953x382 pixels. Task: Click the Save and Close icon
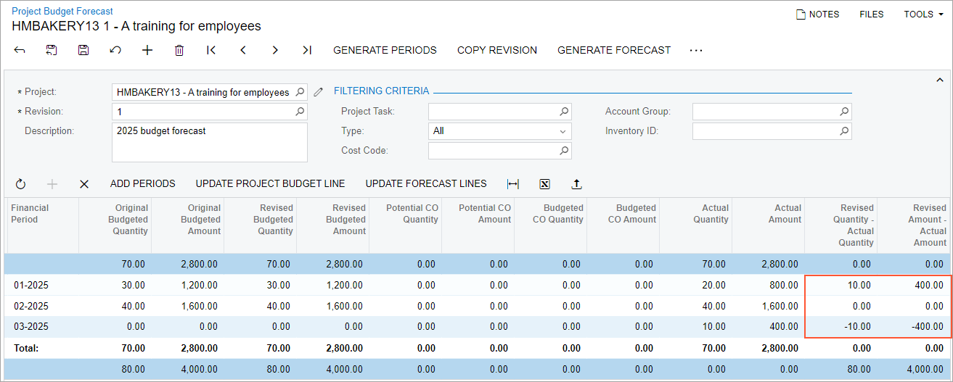[x=52, y=50]
